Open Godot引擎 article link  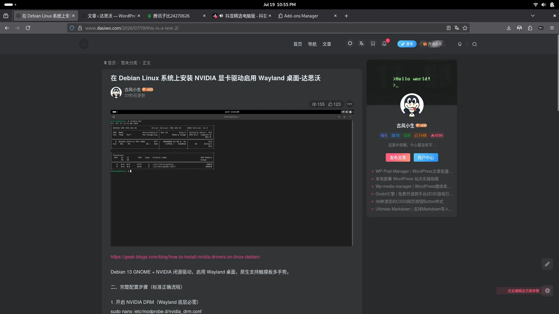click(414, 194)
